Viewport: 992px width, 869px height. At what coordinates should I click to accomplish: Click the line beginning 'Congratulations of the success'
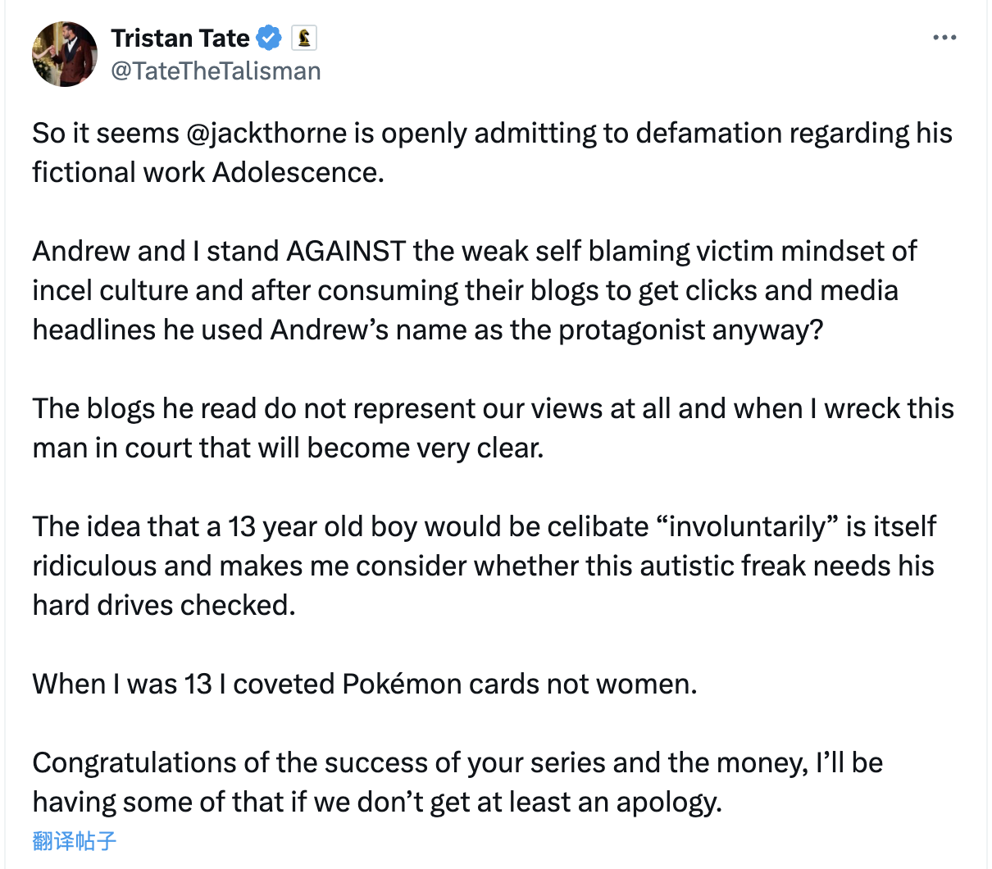point(457,762)
